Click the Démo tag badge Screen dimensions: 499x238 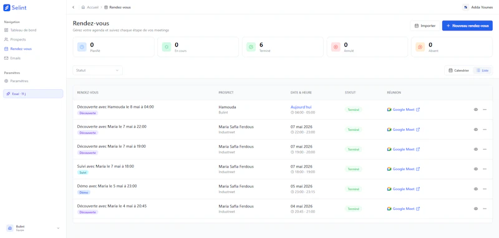tap(84, 193)
